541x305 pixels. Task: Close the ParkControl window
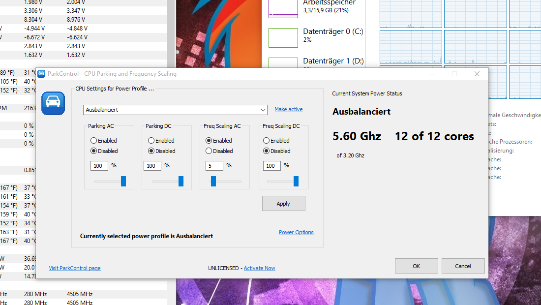click(x=477, y=74)
